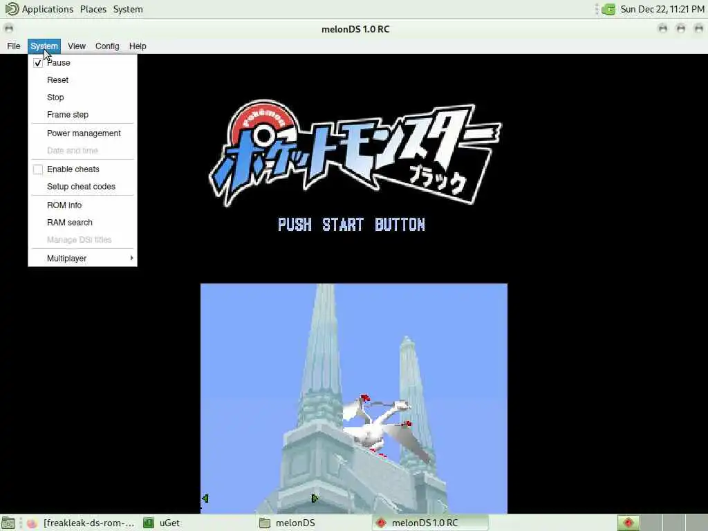Click the uGet icon in the taskbar
The image size is (708, 531).
149,523
